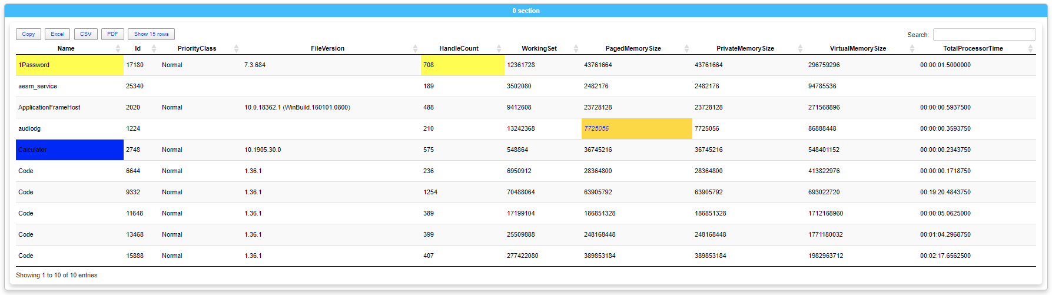Sort by PagedMemorySize sort icon
The width and height of the screenshot is (1052, 295).
click(x=686, y=49)
